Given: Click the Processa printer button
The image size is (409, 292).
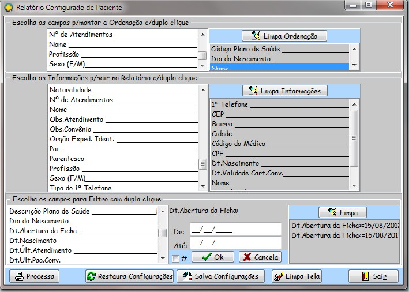Looking at the screenshot, I should pos(35,276).
